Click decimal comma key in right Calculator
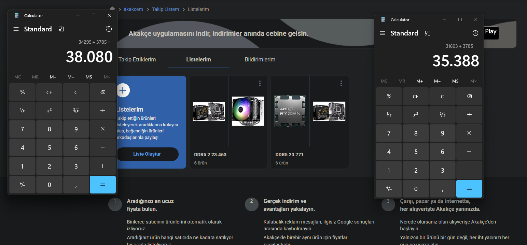This screenshot has height=245, width=527. pos(442,189)
